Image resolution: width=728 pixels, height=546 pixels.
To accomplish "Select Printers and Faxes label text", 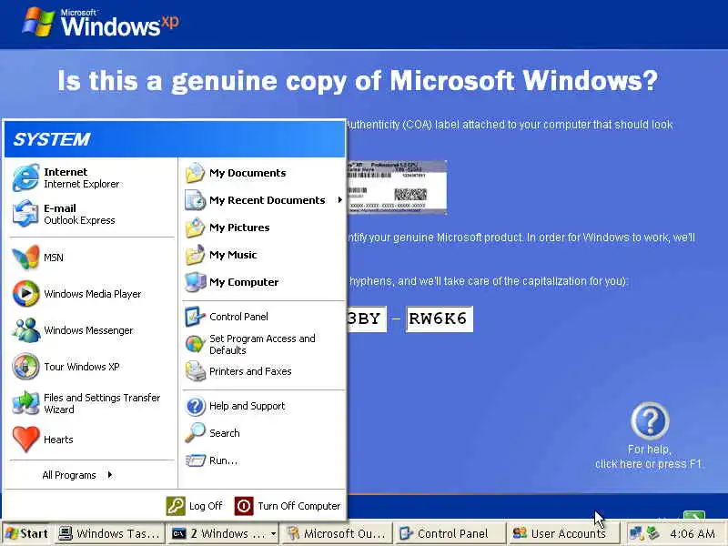I will coord(250,371).
